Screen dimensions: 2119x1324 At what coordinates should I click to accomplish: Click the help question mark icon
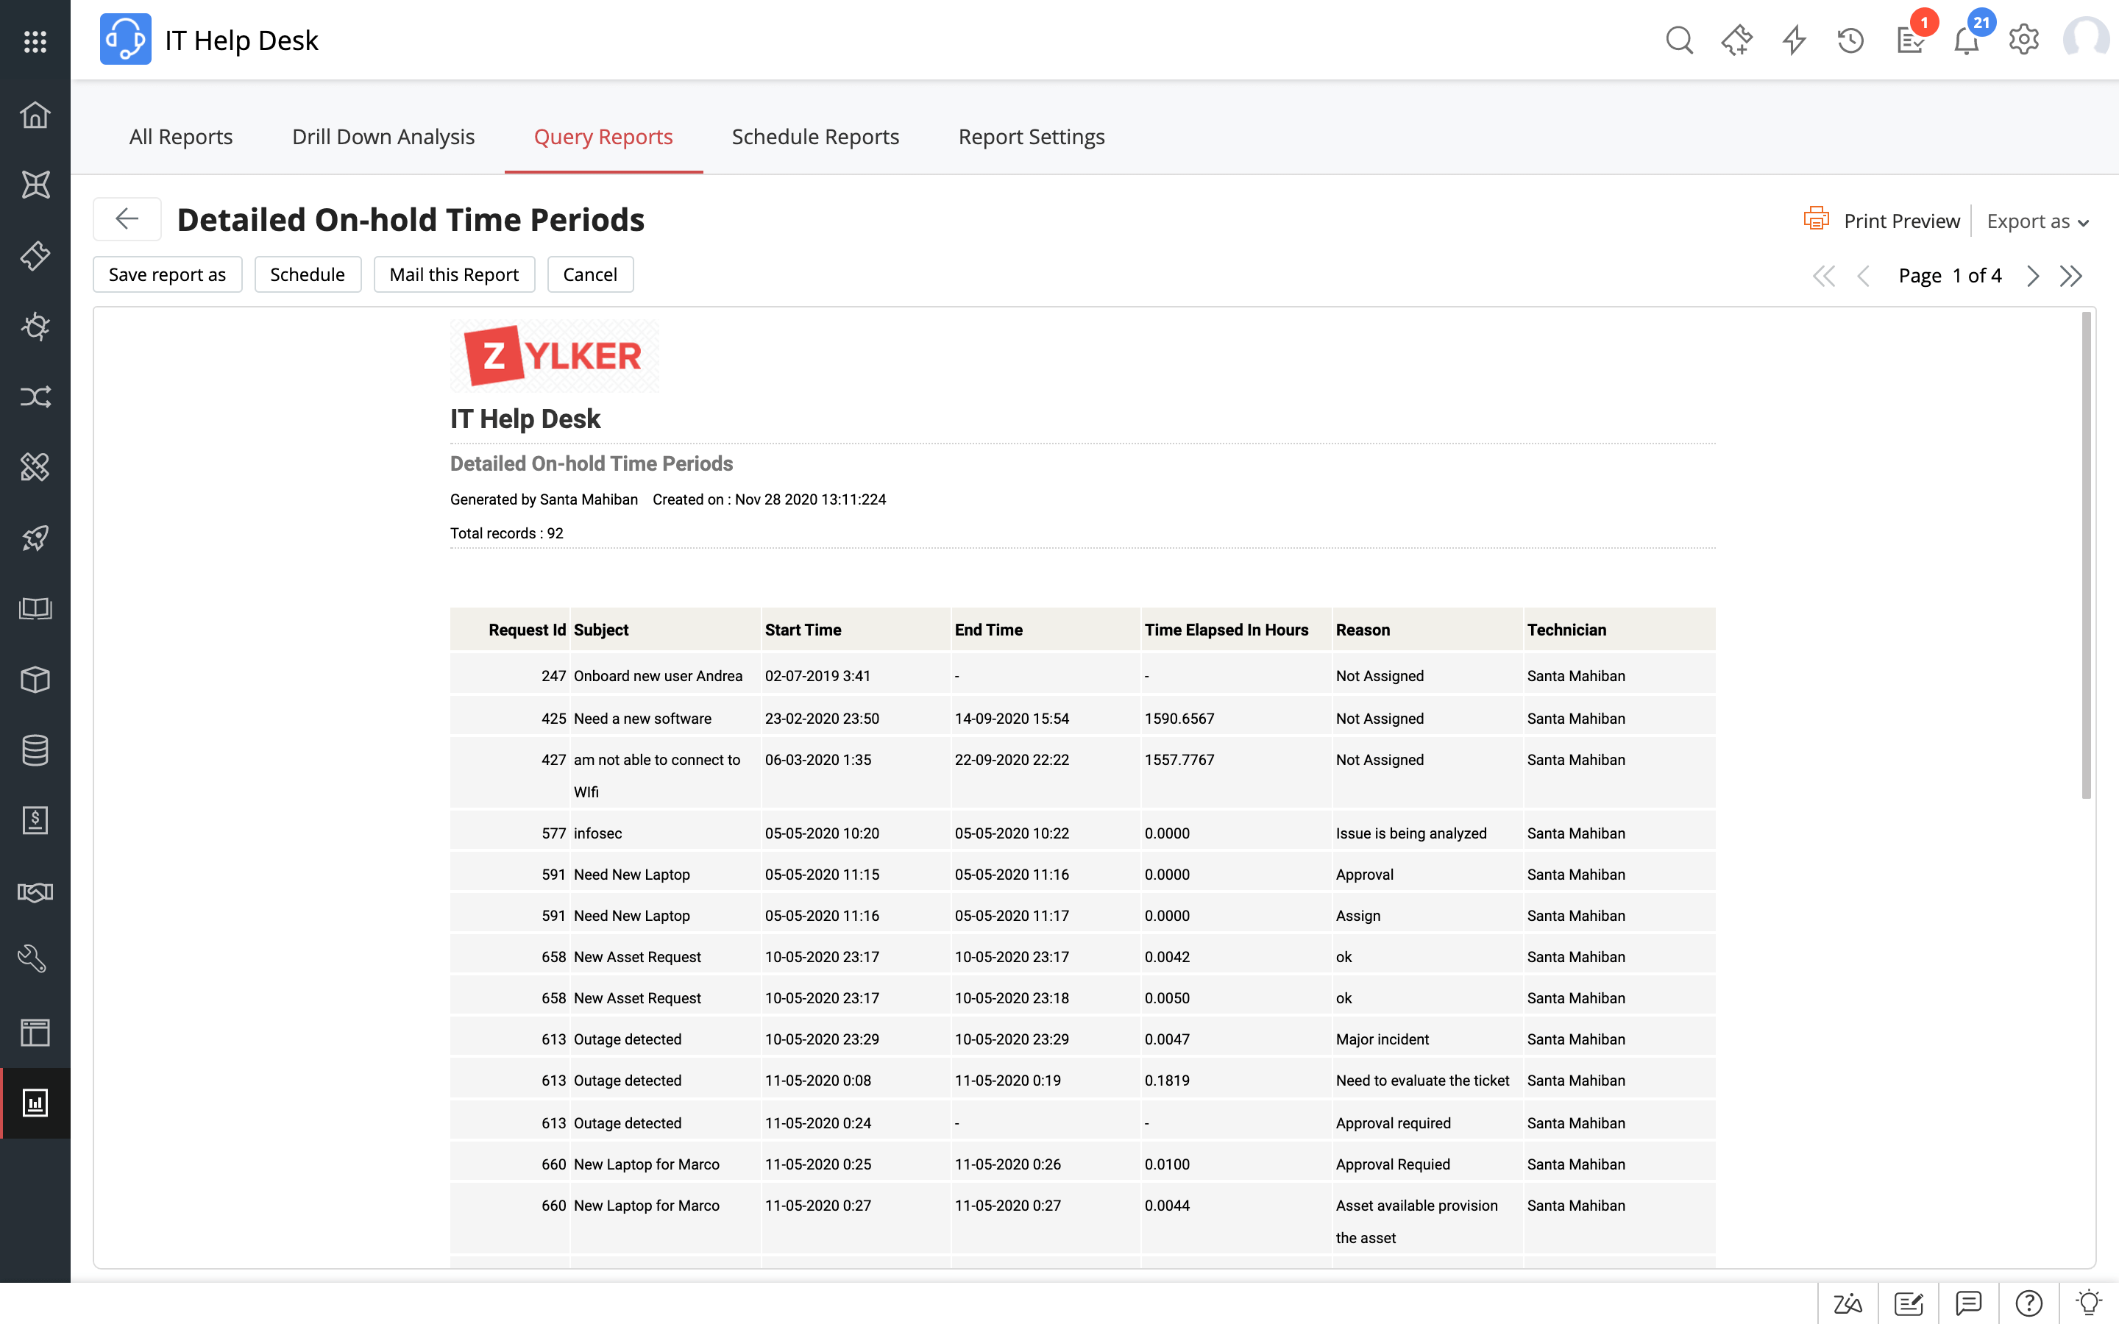pos(2028,1303)
